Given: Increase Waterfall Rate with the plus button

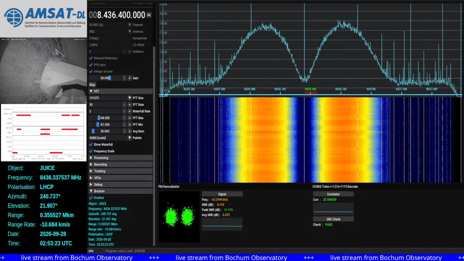Looking at the screenshot, I should click(x=130, y=111).
